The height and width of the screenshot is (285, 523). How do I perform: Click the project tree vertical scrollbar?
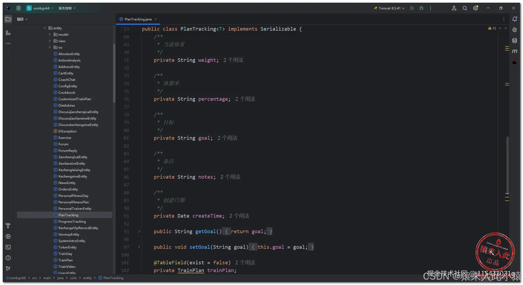[114, 73]
